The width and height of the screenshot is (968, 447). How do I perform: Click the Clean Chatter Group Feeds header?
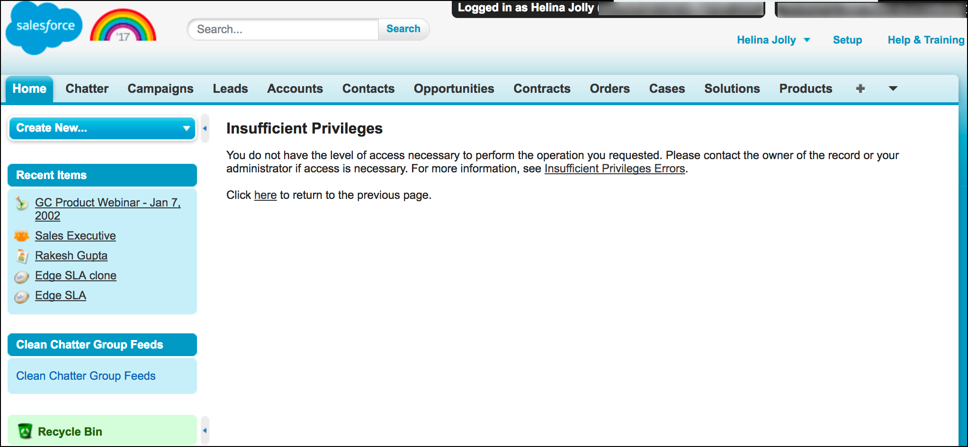click(102, 345)
